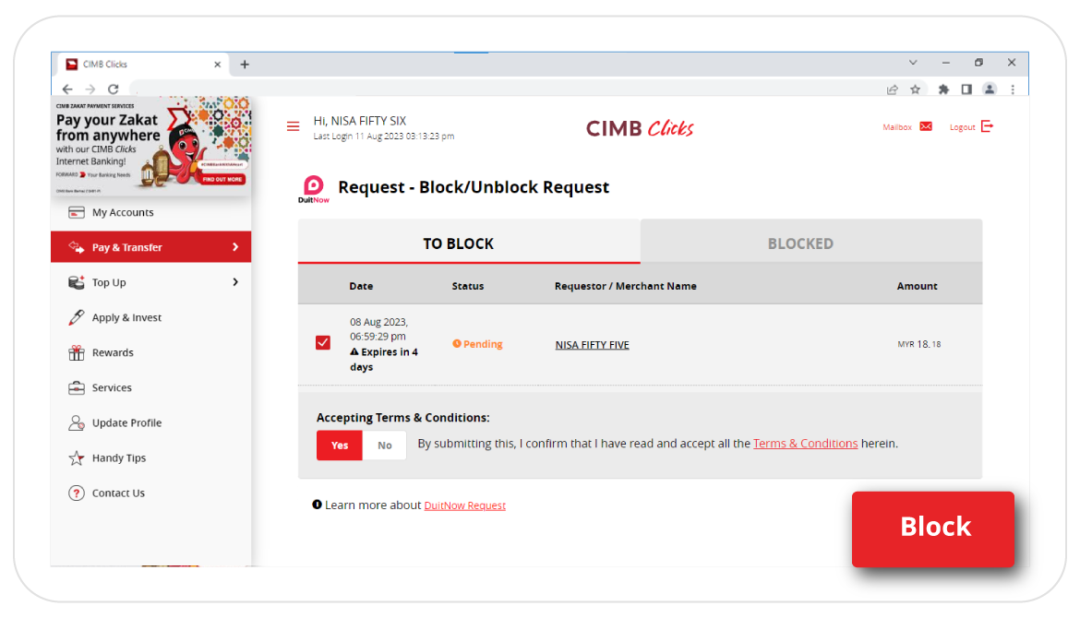Open the Terms & Conditions link

(805, 444)
